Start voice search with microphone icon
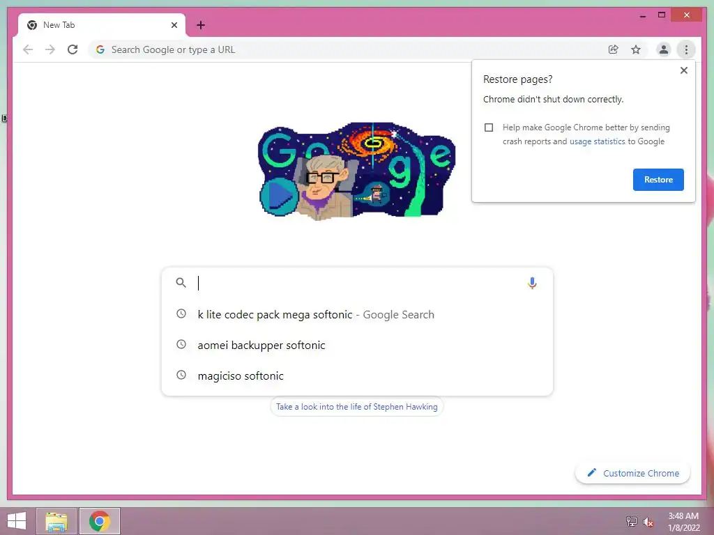 pos(532,283)
